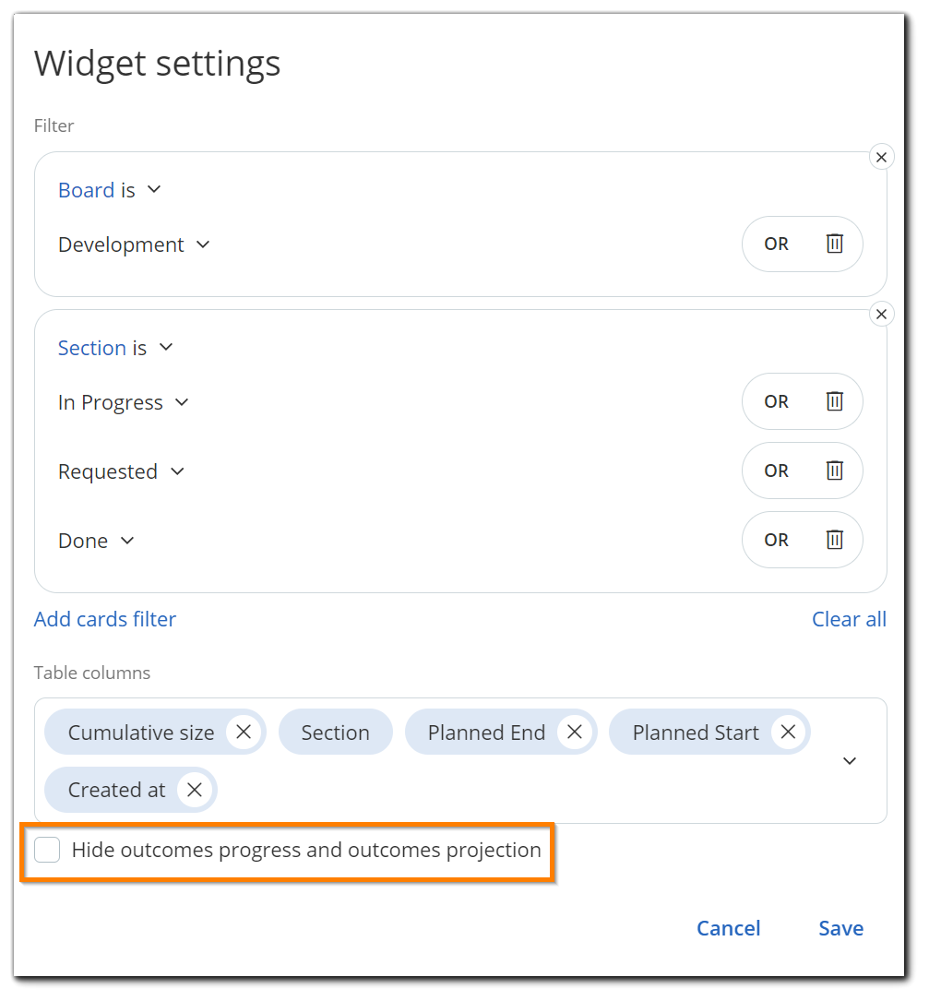Viewport: 929px width, 1001px height.
Task: Remove the Done section via trash icon
Action: pos(834,540)
